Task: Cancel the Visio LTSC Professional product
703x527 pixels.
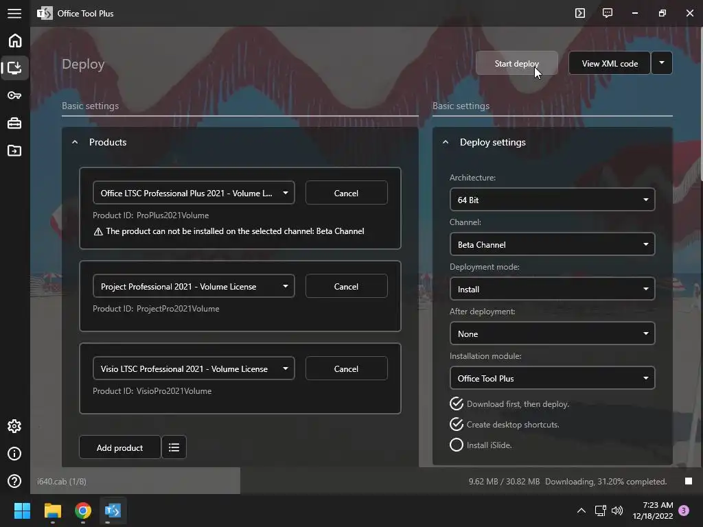Action: coord(346,368)
